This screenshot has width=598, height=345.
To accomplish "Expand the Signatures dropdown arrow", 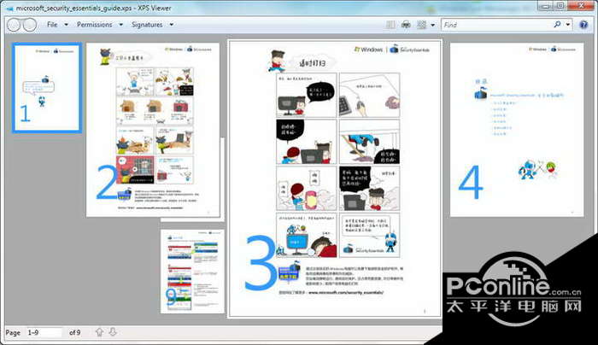I will coord(172,25).
